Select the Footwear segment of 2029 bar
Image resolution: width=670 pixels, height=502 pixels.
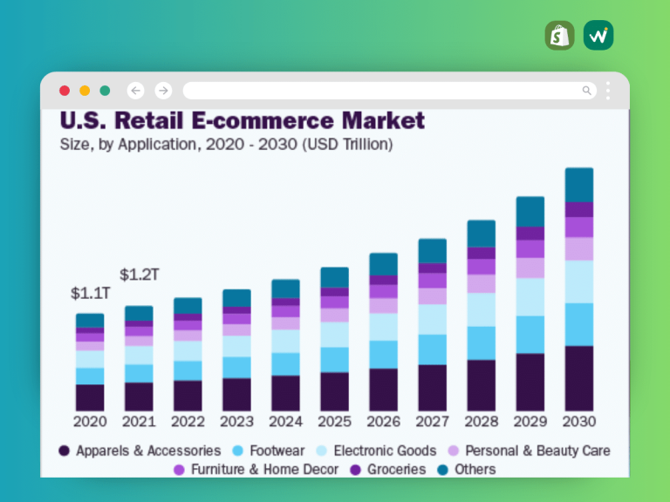coord(530,335)
